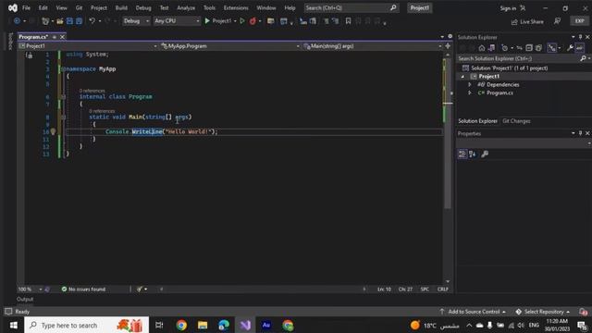The height and width of the screenshot is (333, 592).
Task: Click Categorized view icon in Properties
Action: 462,154
